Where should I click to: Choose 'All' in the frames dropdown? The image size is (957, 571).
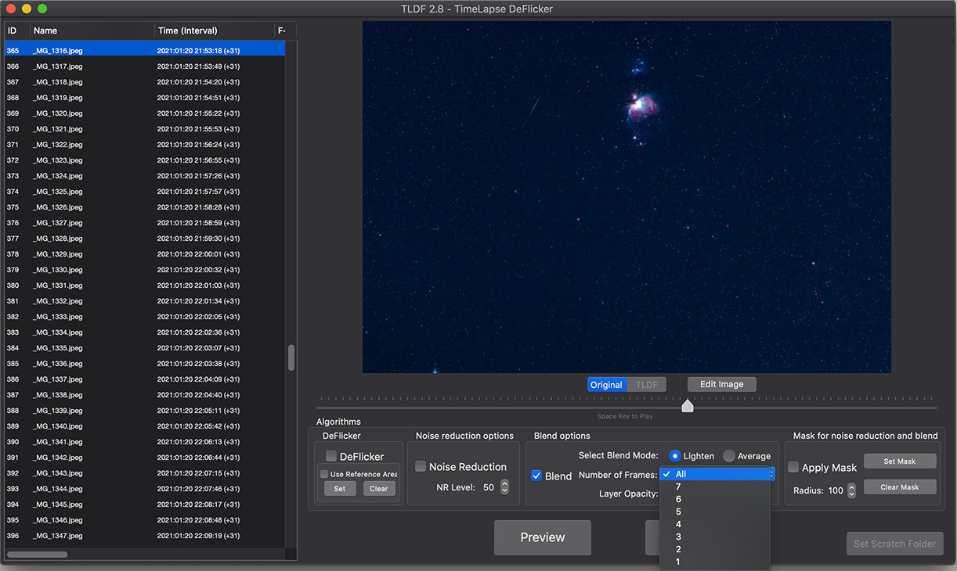[x=681, y=474]
